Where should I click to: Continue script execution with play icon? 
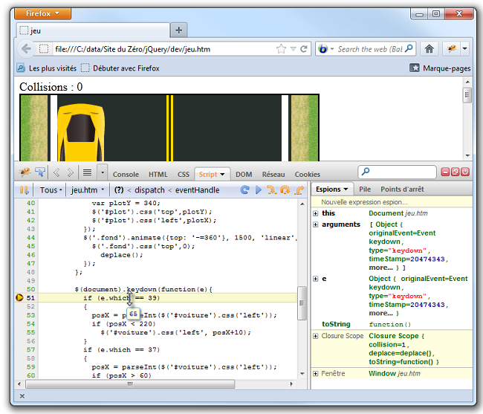click(258, 190)
